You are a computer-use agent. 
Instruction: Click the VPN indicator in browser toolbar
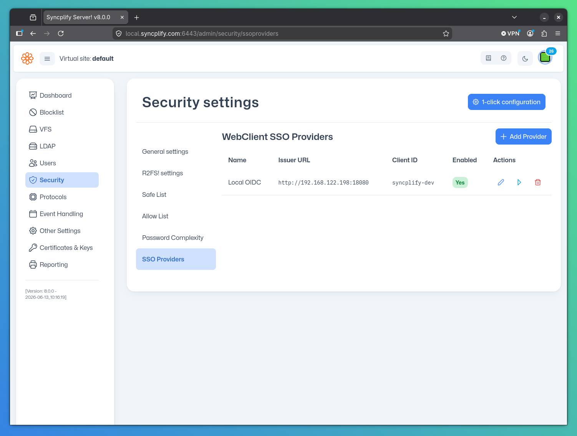point(510,33)
